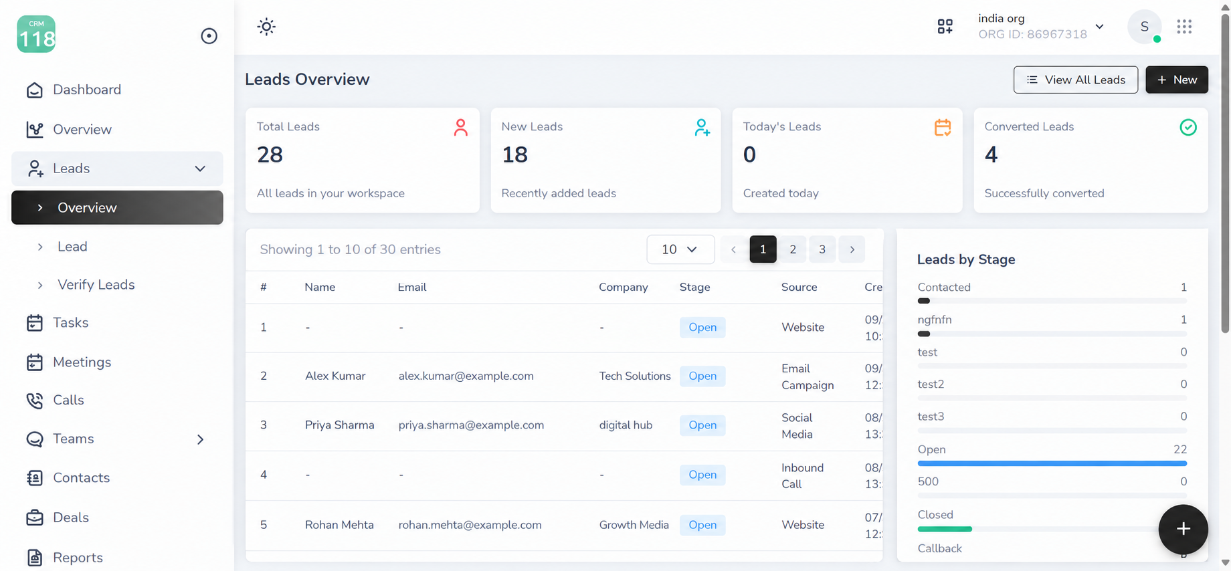Open the user avatar S menu

[1145, 27]
